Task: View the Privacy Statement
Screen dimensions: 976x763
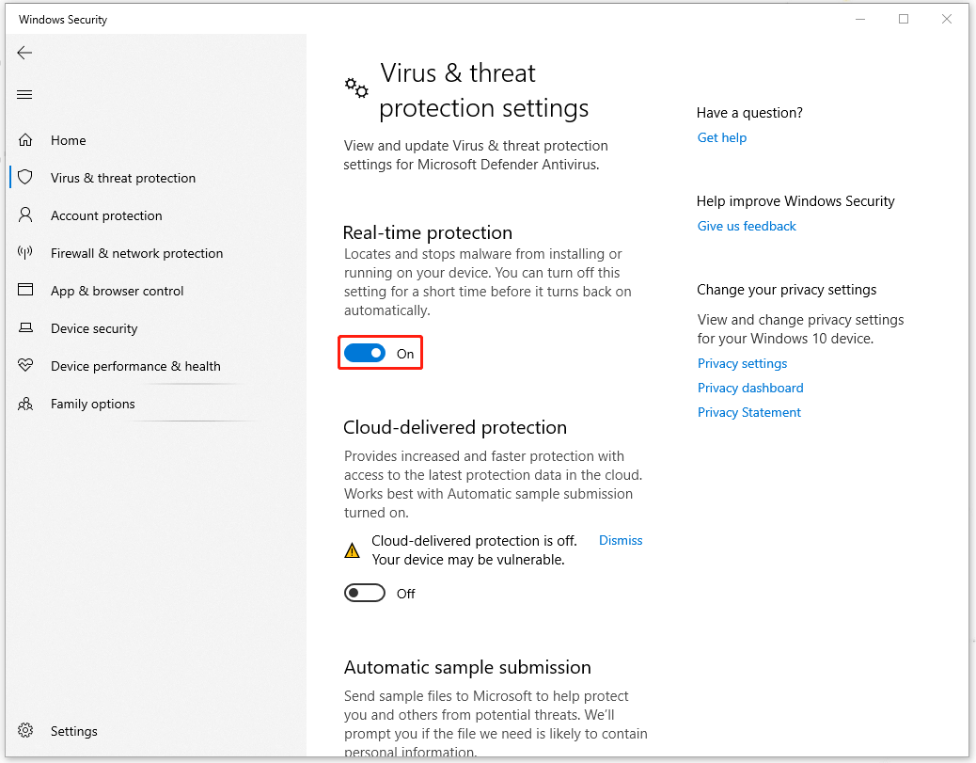Action: pos(748,412)
